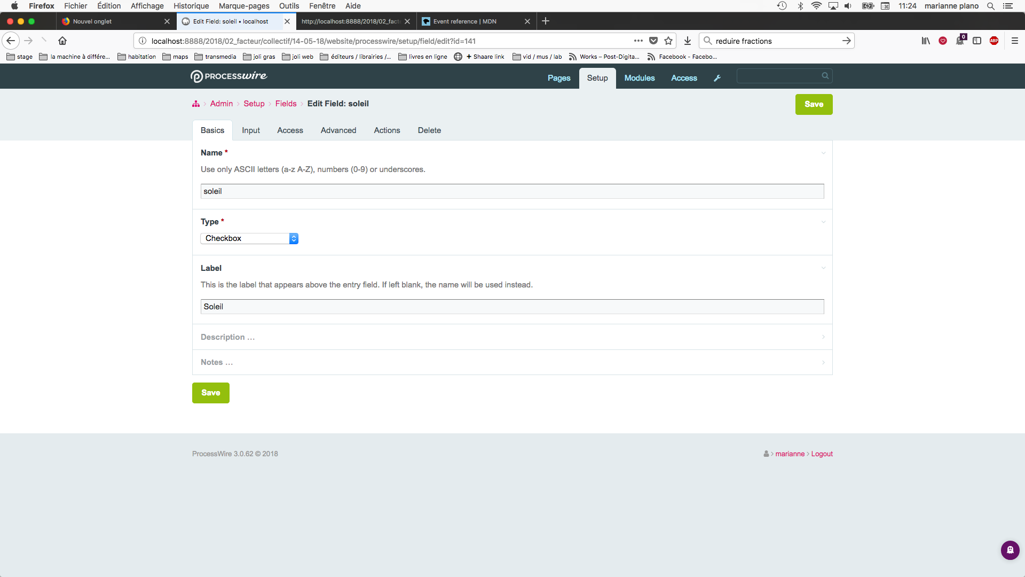Click the green Save button at the top right
This screenshot has height=577, width=1025.
point(814,104)
